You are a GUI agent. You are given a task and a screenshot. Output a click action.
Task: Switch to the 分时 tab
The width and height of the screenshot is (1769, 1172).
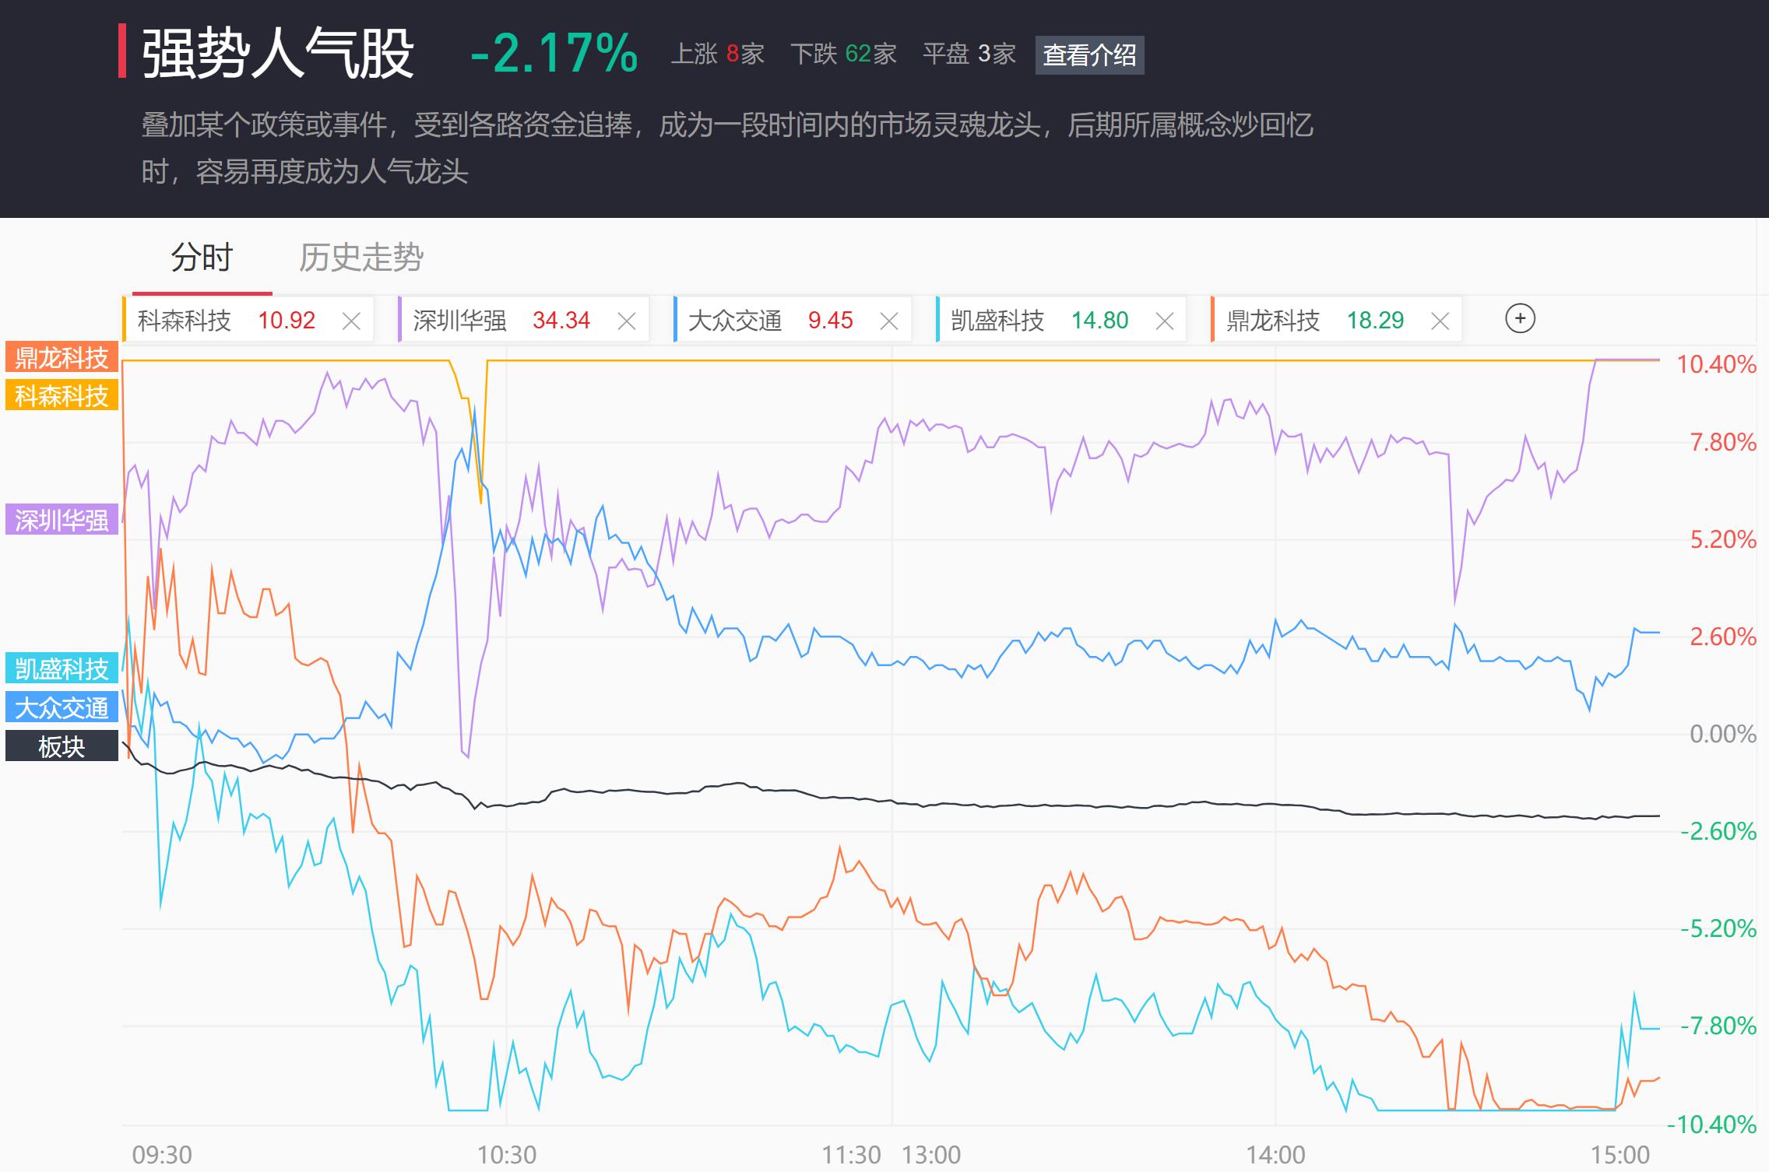pos(202,258)
